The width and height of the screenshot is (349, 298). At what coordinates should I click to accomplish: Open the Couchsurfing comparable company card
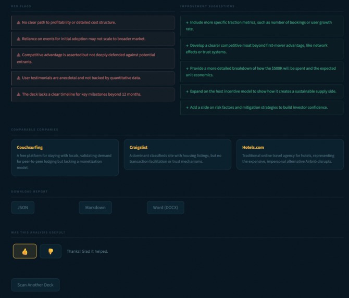pos(65,158)
